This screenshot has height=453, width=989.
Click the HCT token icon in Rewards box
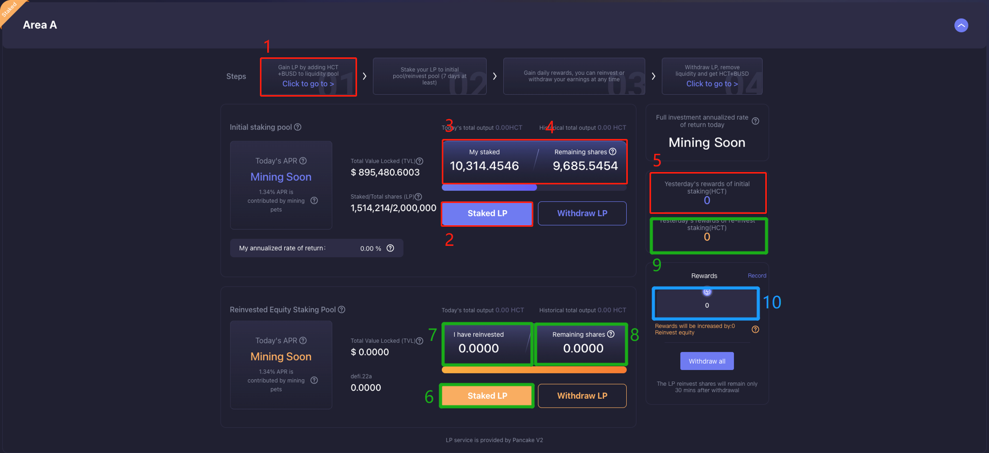pyautogui.click(x=706, y=292)
